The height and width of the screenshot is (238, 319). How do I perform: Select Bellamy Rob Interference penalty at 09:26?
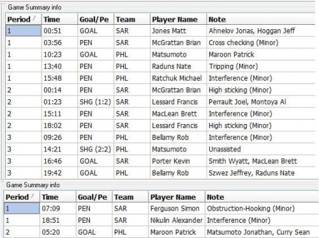[x=160, y=137]
